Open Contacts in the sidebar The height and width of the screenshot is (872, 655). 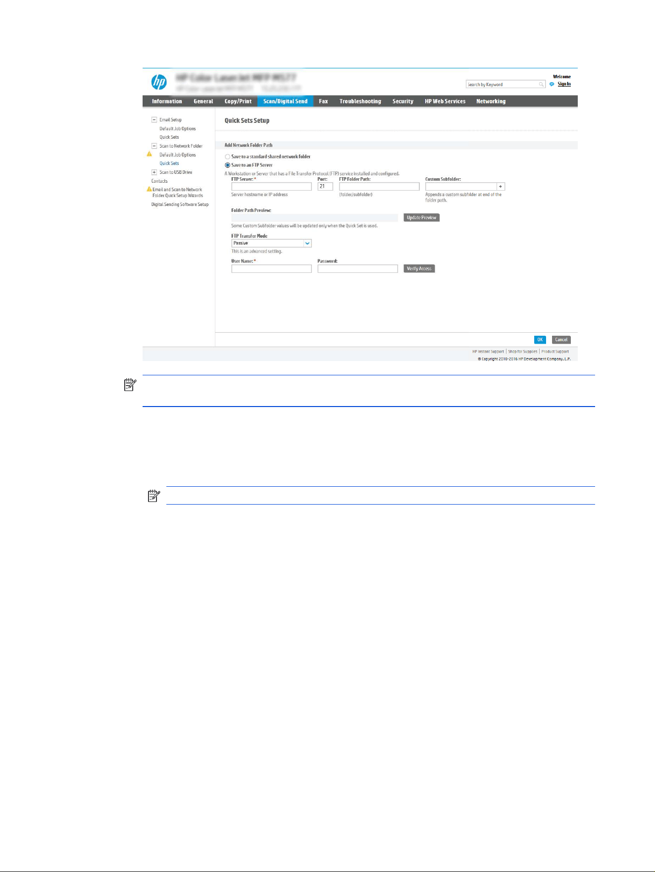[x=159, y=181]
